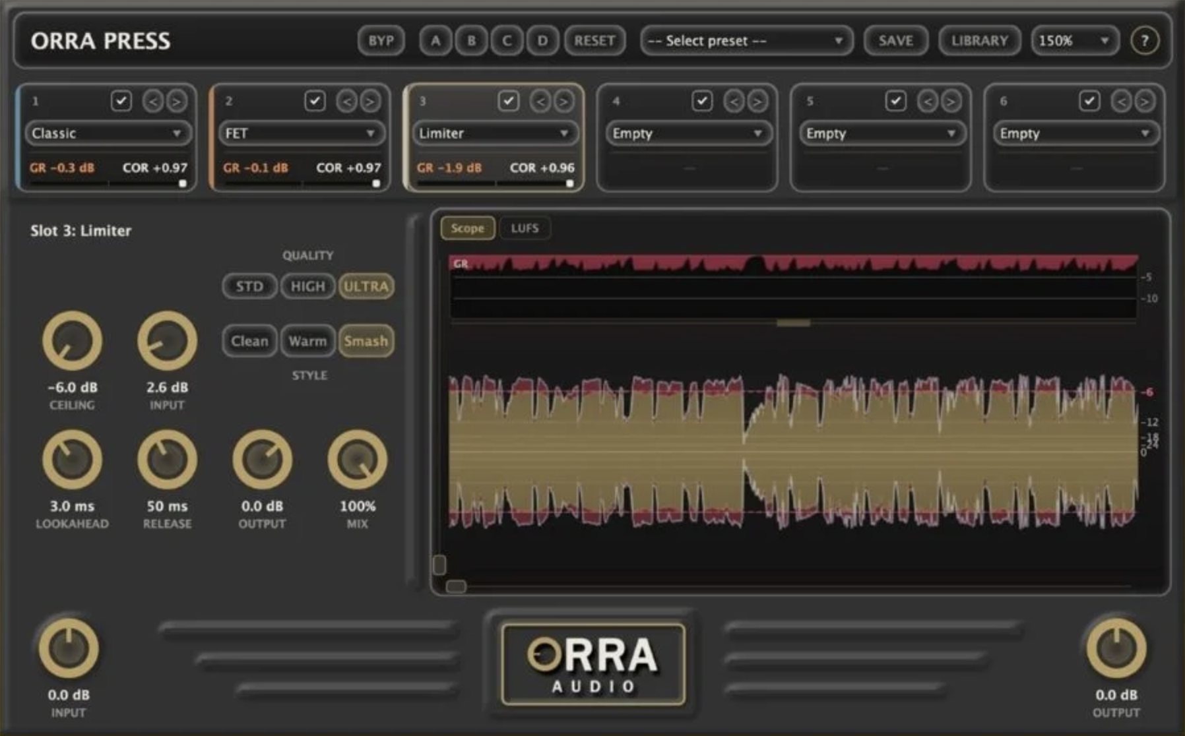This screenshot has height=736, width=1185.
Task: Choose the Clean limiter style
Action: [249, 341]
